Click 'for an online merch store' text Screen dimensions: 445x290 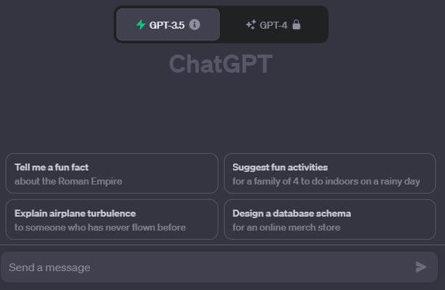click(287, 227)
